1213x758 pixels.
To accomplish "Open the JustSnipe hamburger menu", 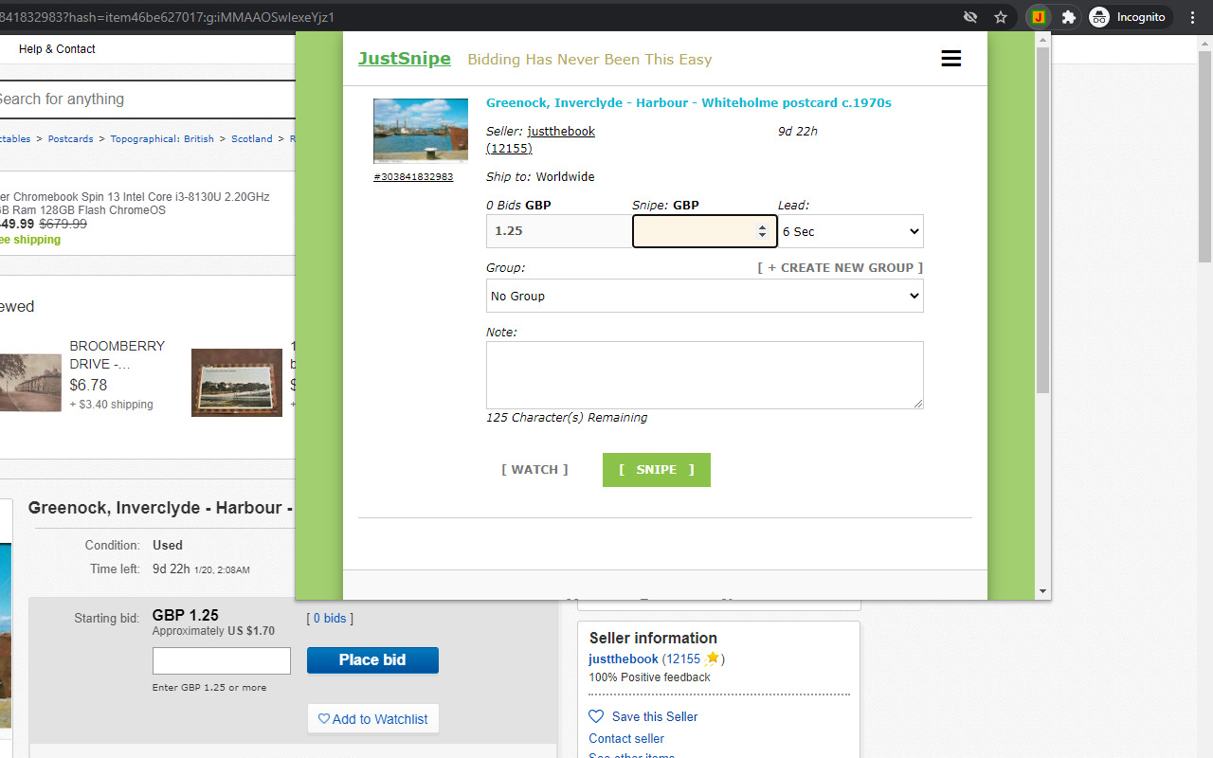I will point(950,59).
